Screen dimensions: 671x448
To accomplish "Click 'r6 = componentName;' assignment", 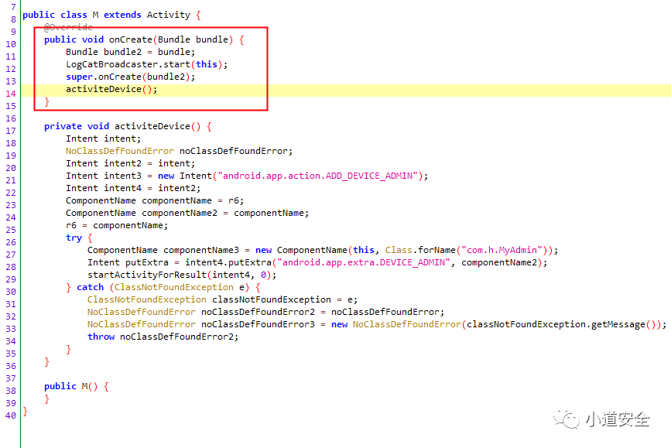I will [x=117, y=225].
